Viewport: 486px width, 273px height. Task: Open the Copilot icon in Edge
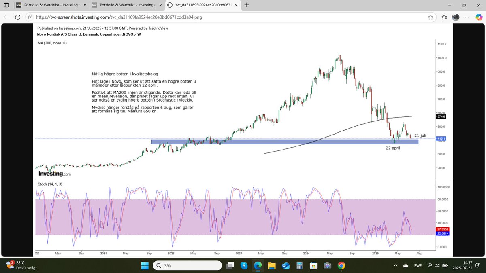pyautogui.click(x=479, y=17)
